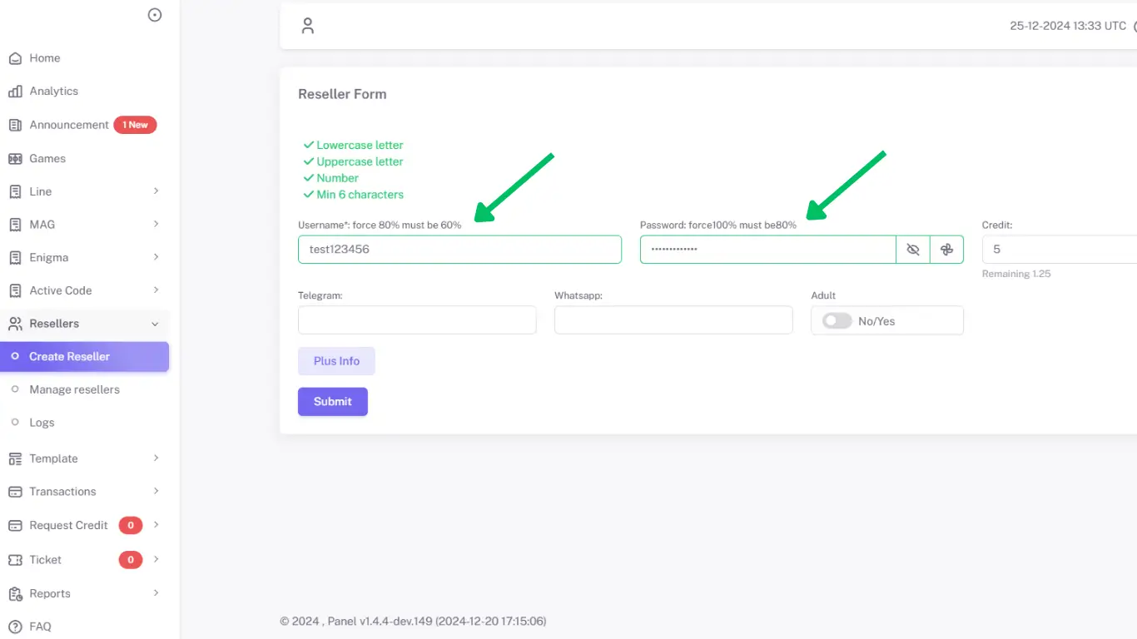Screen dimensions: 1137x639
Task: Click the Analytics bar chart icon
Action: pos(15,92)
